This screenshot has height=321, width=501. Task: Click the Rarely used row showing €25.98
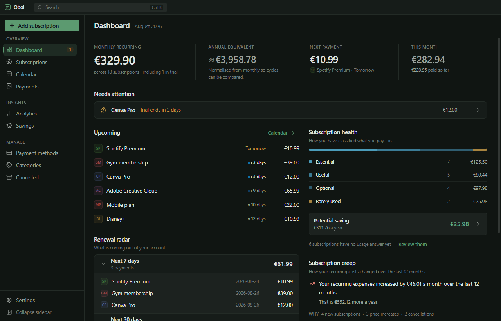tap(398, 201)
